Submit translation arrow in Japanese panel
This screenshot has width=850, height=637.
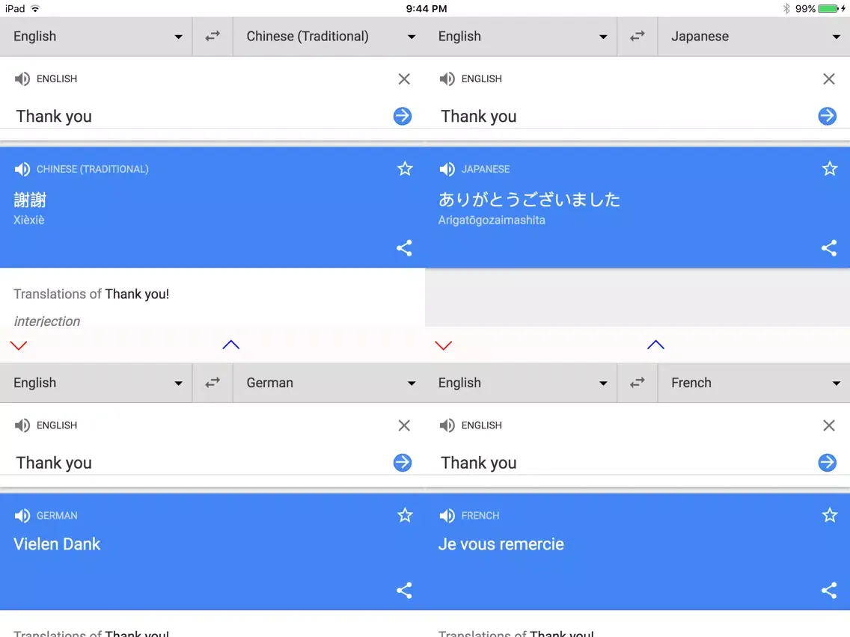tap(828, 116)
